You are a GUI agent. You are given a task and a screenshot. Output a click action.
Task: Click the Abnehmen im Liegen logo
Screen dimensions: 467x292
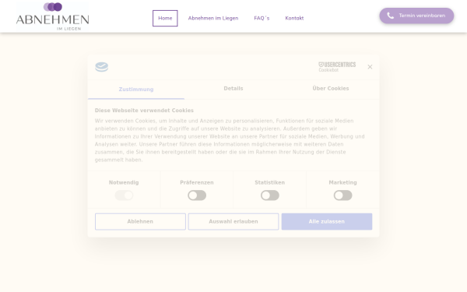[52, 16]
